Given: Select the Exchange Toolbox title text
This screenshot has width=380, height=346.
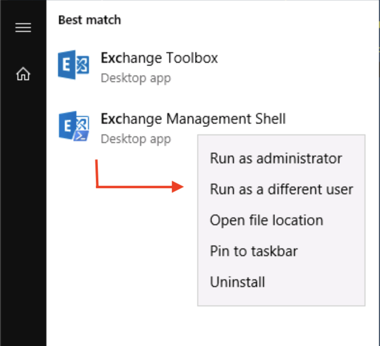Looking at the screenshot, I should 159,58.
